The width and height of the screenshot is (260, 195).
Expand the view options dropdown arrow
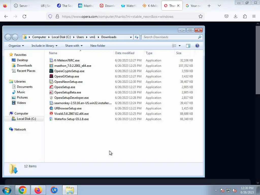tap(180, 46)
